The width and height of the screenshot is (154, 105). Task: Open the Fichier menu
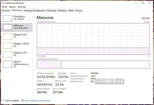5,7
